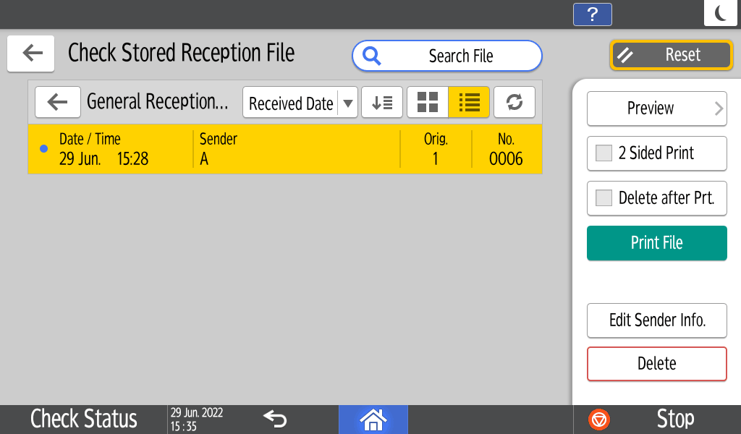Open Preview of selected file
This screenshot has width=741, height=434.
tap(656, 109)
